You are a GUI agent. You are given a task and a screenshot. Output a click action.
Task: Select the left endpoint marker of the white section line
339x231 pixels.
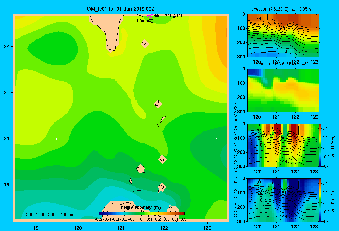point(56,139)
